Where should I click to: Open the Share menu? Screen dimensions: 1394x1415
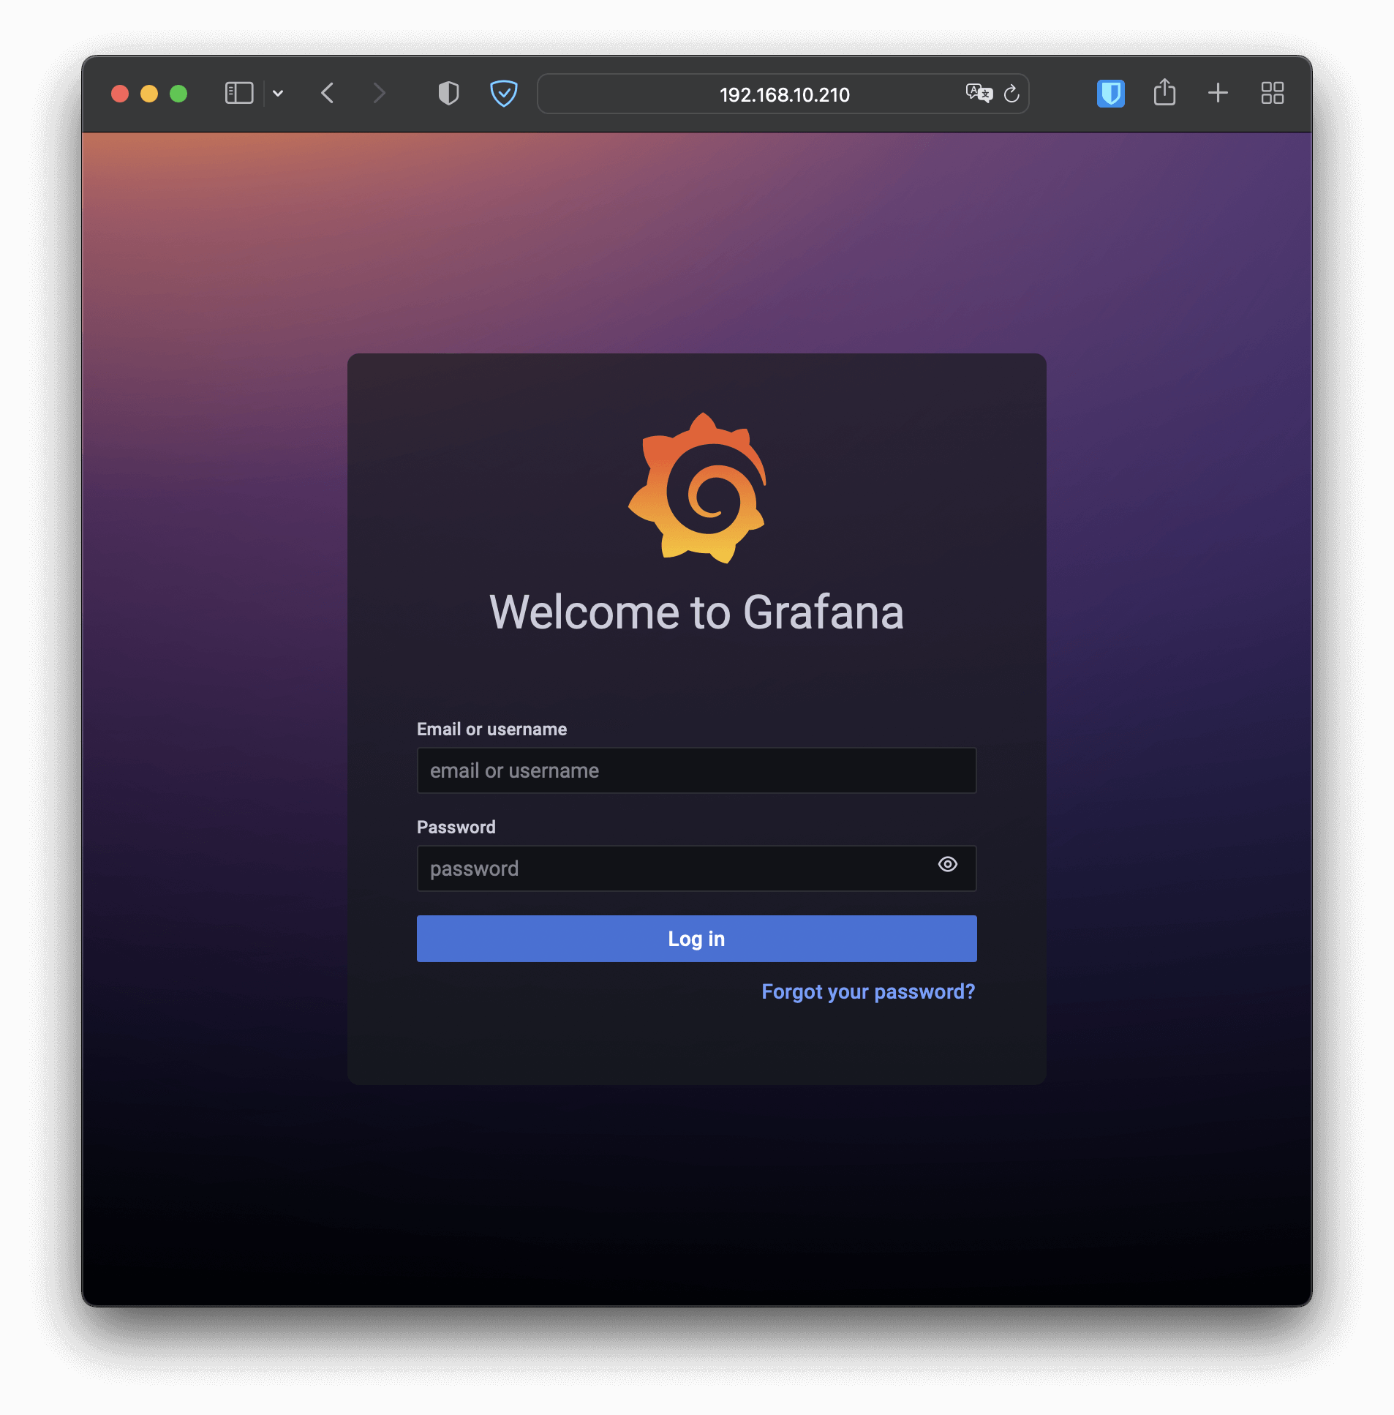[x=1164, y=93]
